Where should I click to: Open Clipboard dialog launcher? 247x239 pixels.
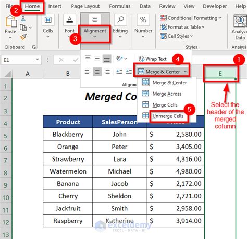click(34, 47)
